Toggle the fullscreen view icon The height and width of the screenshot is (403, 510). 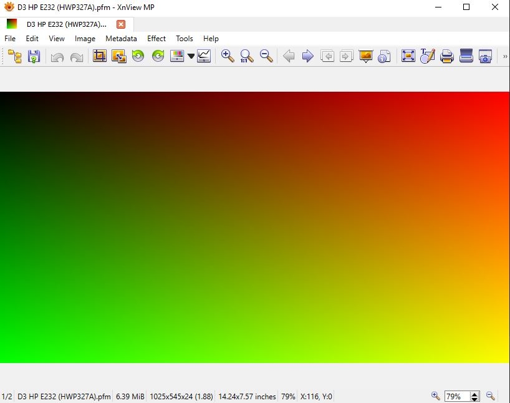408,57
